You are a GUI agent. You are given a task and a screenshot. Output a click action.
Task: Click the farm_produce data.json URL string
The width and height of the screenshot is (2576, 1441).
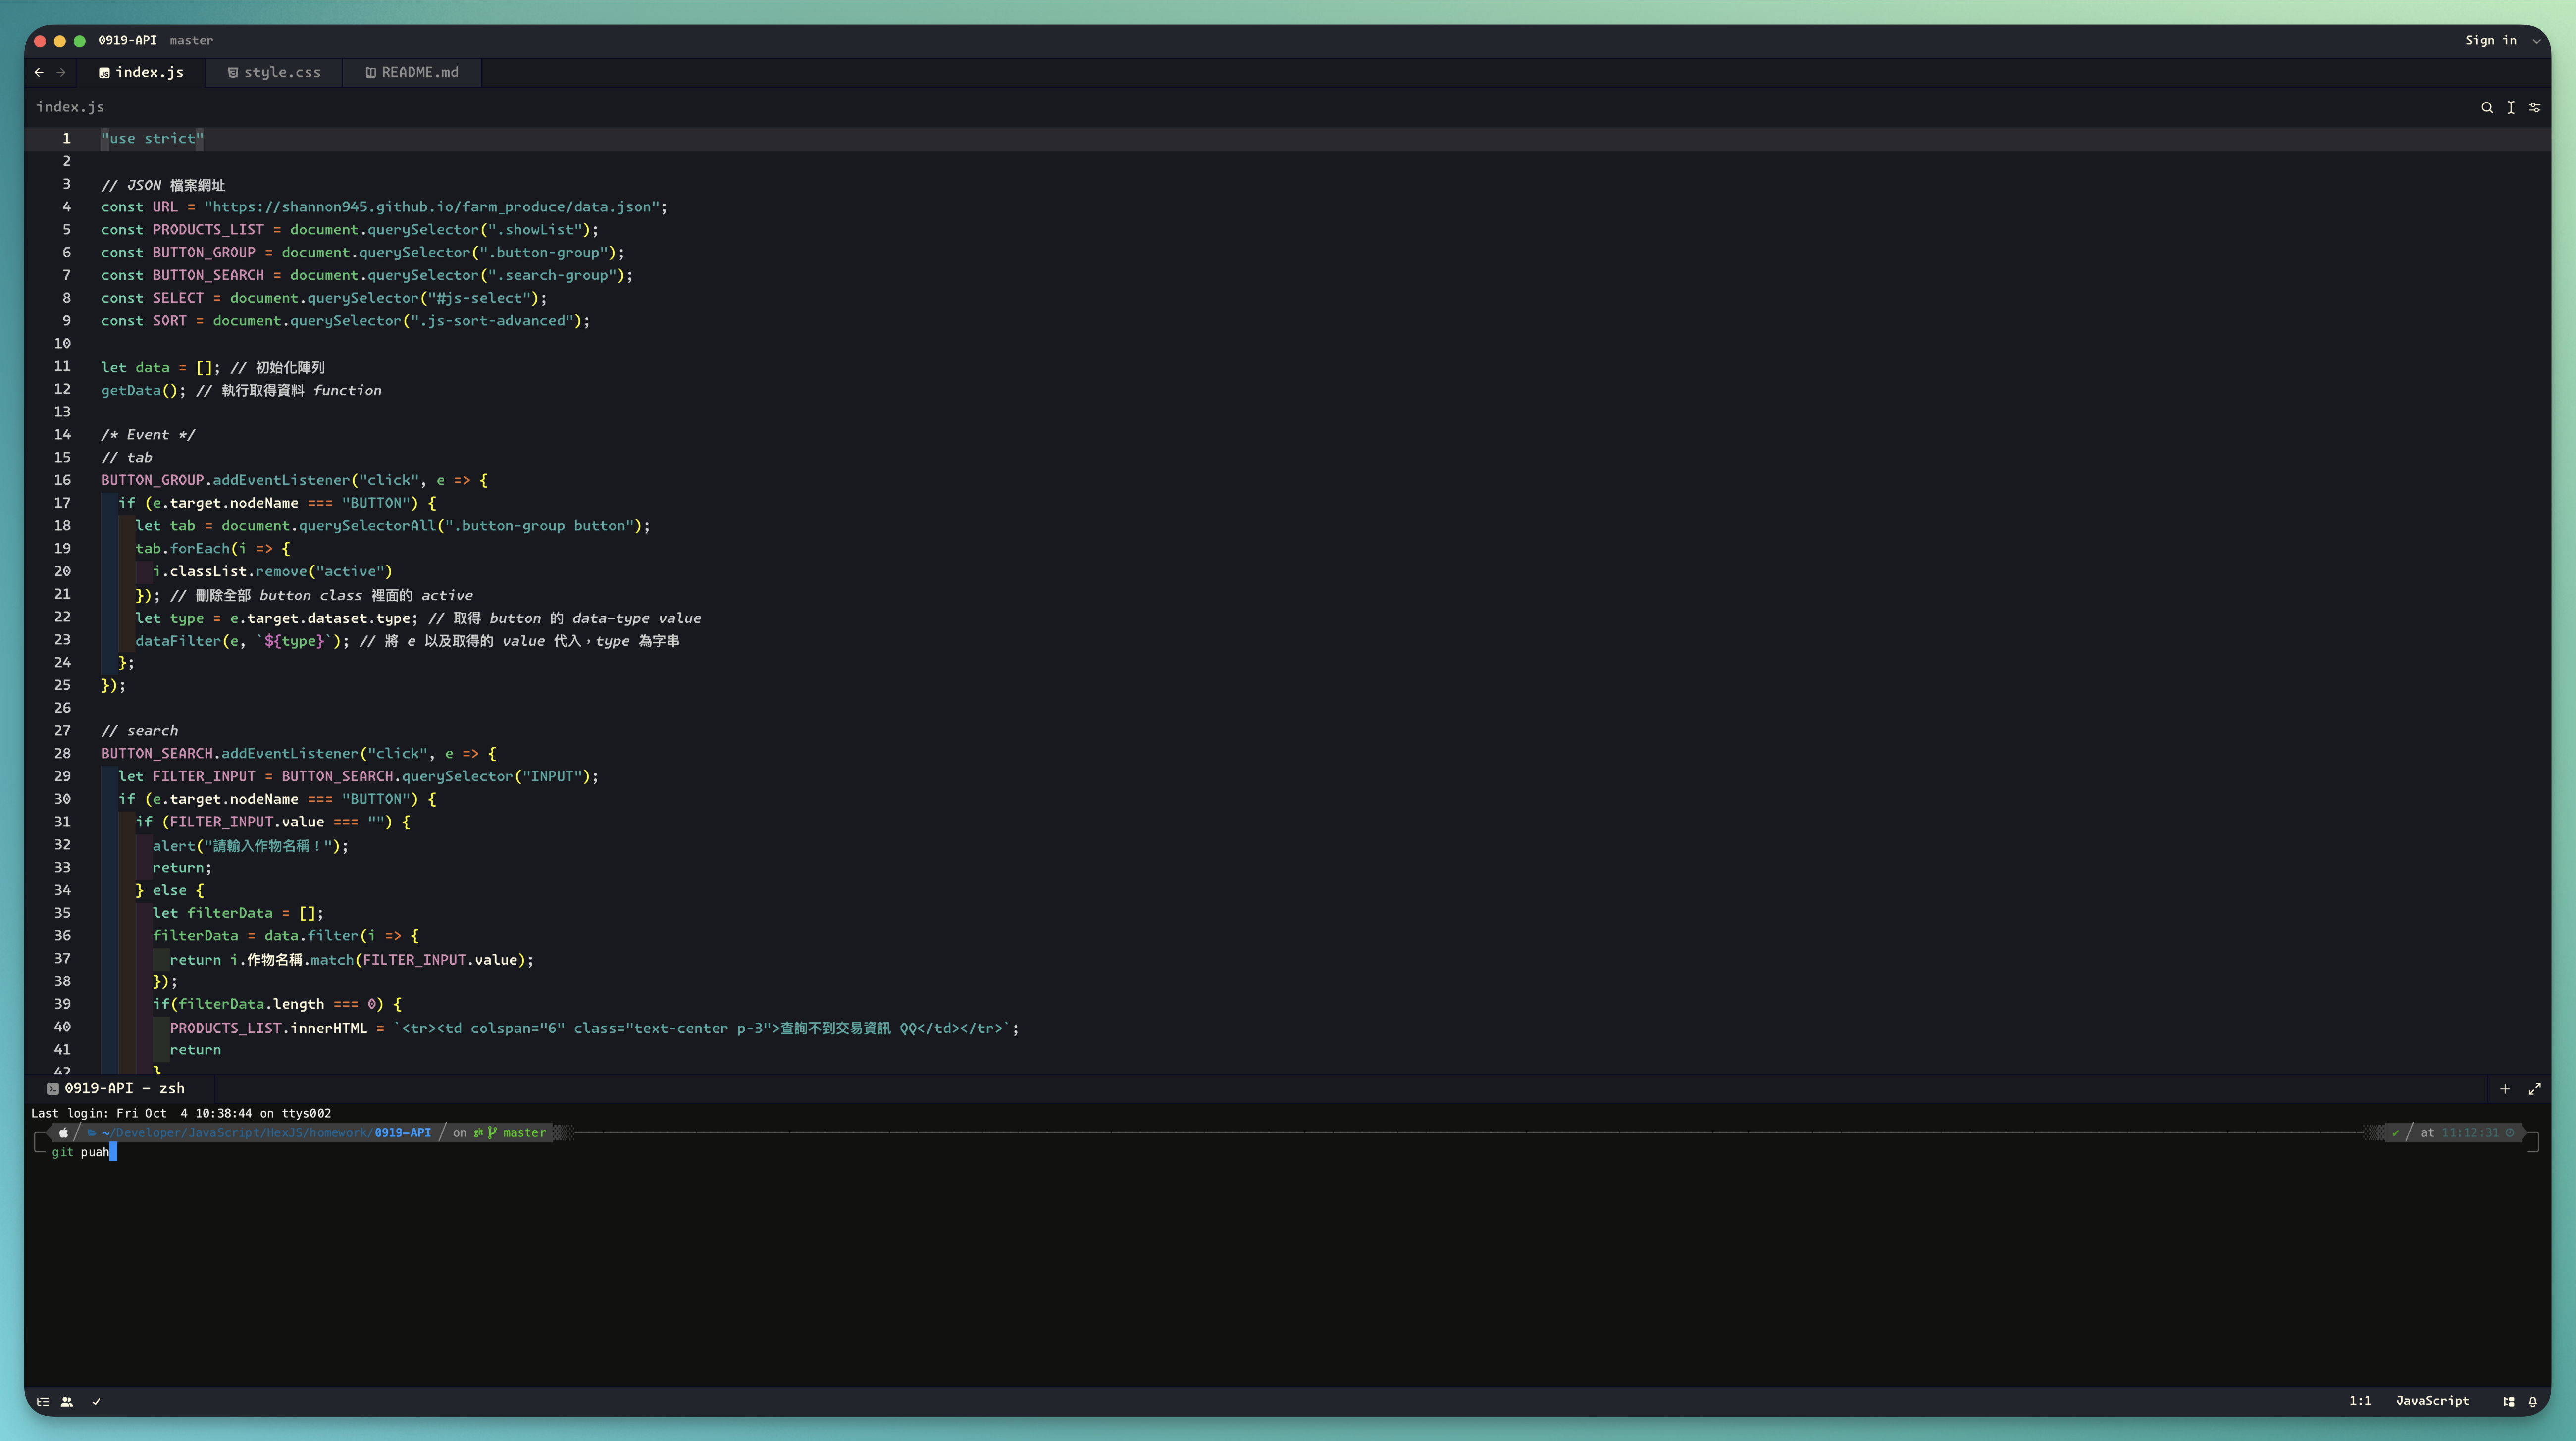point(432,207)
